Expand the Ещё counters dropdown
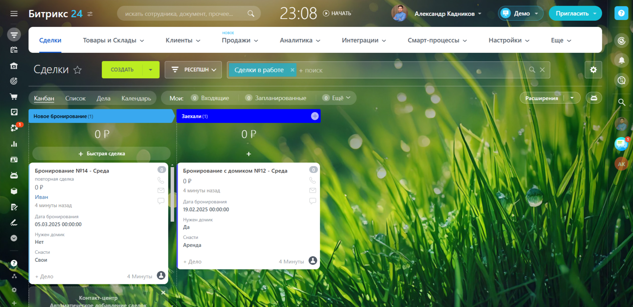Image resolution: width=633 pixels, height=307 pixels. [x=336, y=98]
